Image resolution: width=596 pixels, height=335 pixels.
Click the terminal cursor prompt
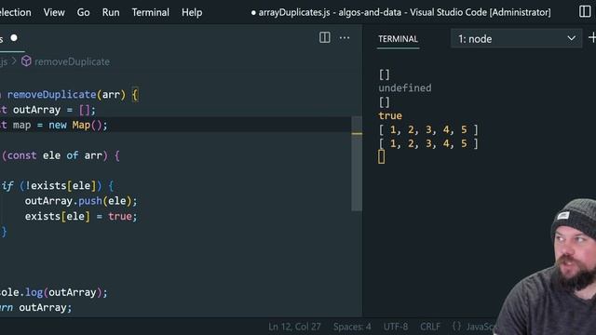coord(381,157)
